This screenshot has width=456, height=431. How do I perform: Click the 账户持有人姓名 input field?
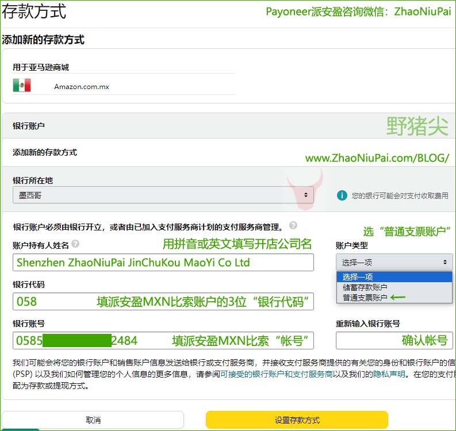(163, 263)
